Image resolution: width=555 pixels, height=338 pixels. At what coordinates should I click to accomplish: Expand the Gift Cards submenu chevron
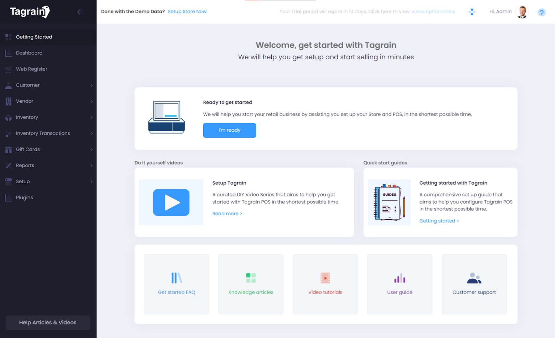coord(92,150)
